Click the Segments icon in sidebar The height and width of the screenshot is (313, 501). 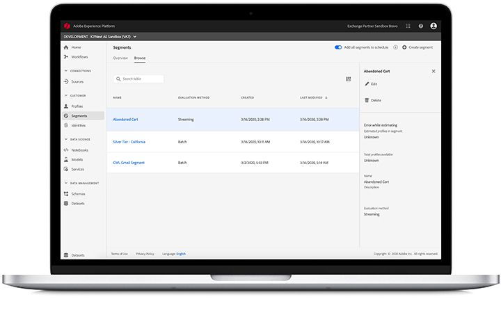click(66, 115)
